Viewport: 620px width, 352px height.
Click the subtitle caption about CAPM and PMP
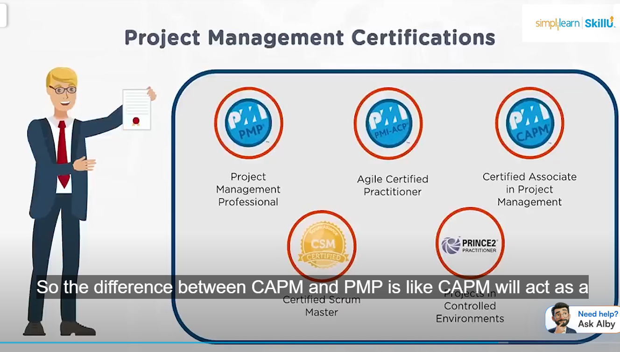[x=312, y=287]
